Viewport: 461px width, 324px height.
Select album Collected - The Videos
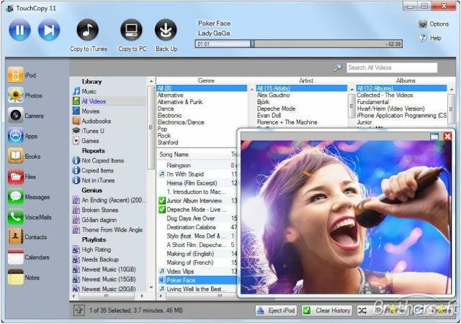click(x=385, y=95)
